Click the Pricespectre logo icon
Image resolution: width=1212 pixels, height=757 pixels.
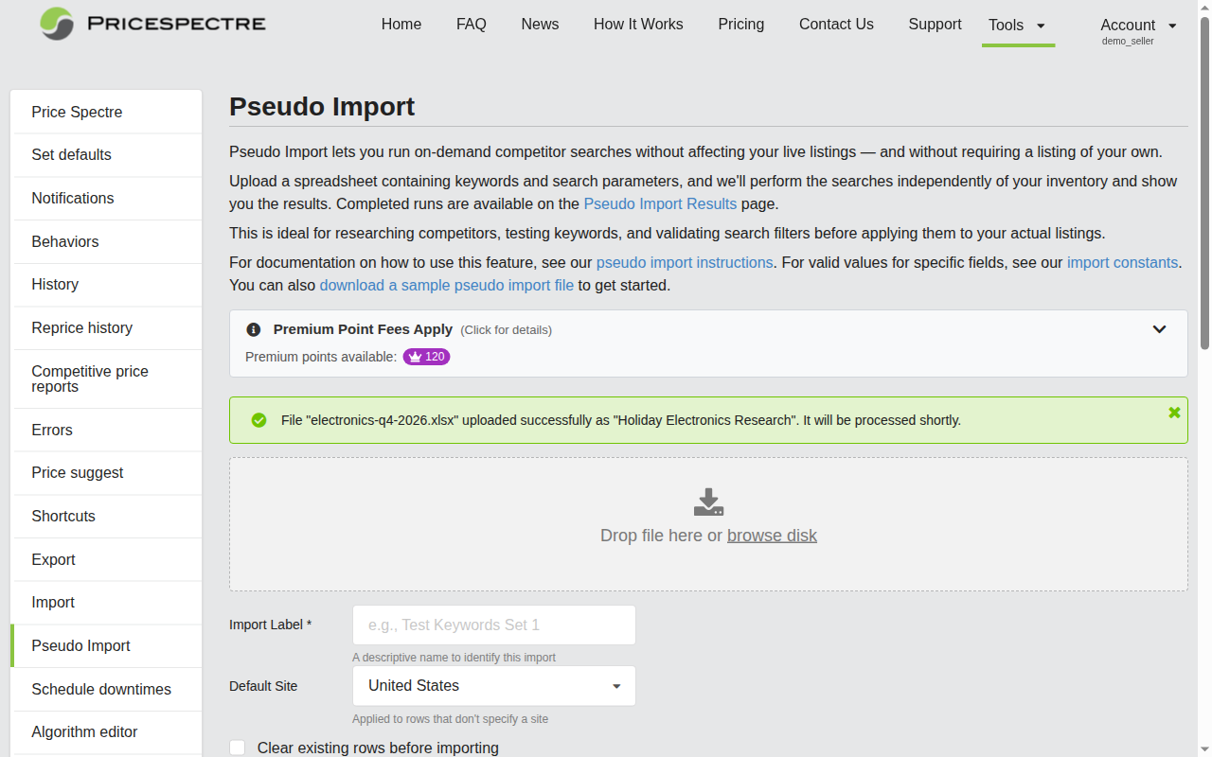[x=56, y=24]
